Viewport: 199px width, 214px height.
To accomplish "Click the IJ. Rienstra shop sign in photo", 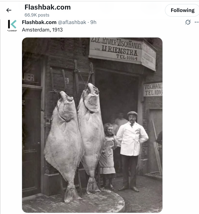I will (x=115, y=49).
